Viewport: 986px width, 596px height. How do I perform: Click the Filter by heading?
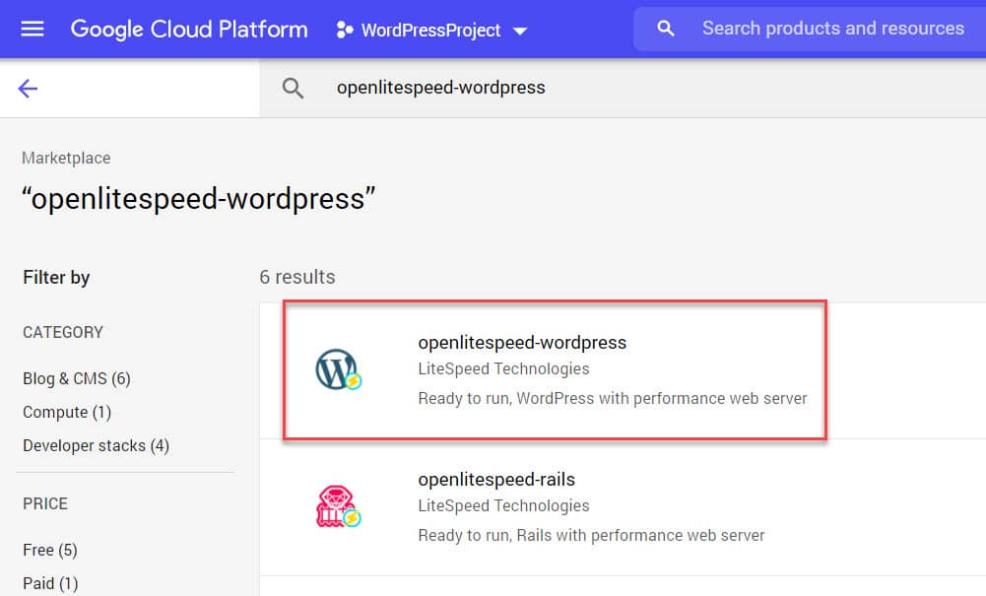(x=56, y=277)
